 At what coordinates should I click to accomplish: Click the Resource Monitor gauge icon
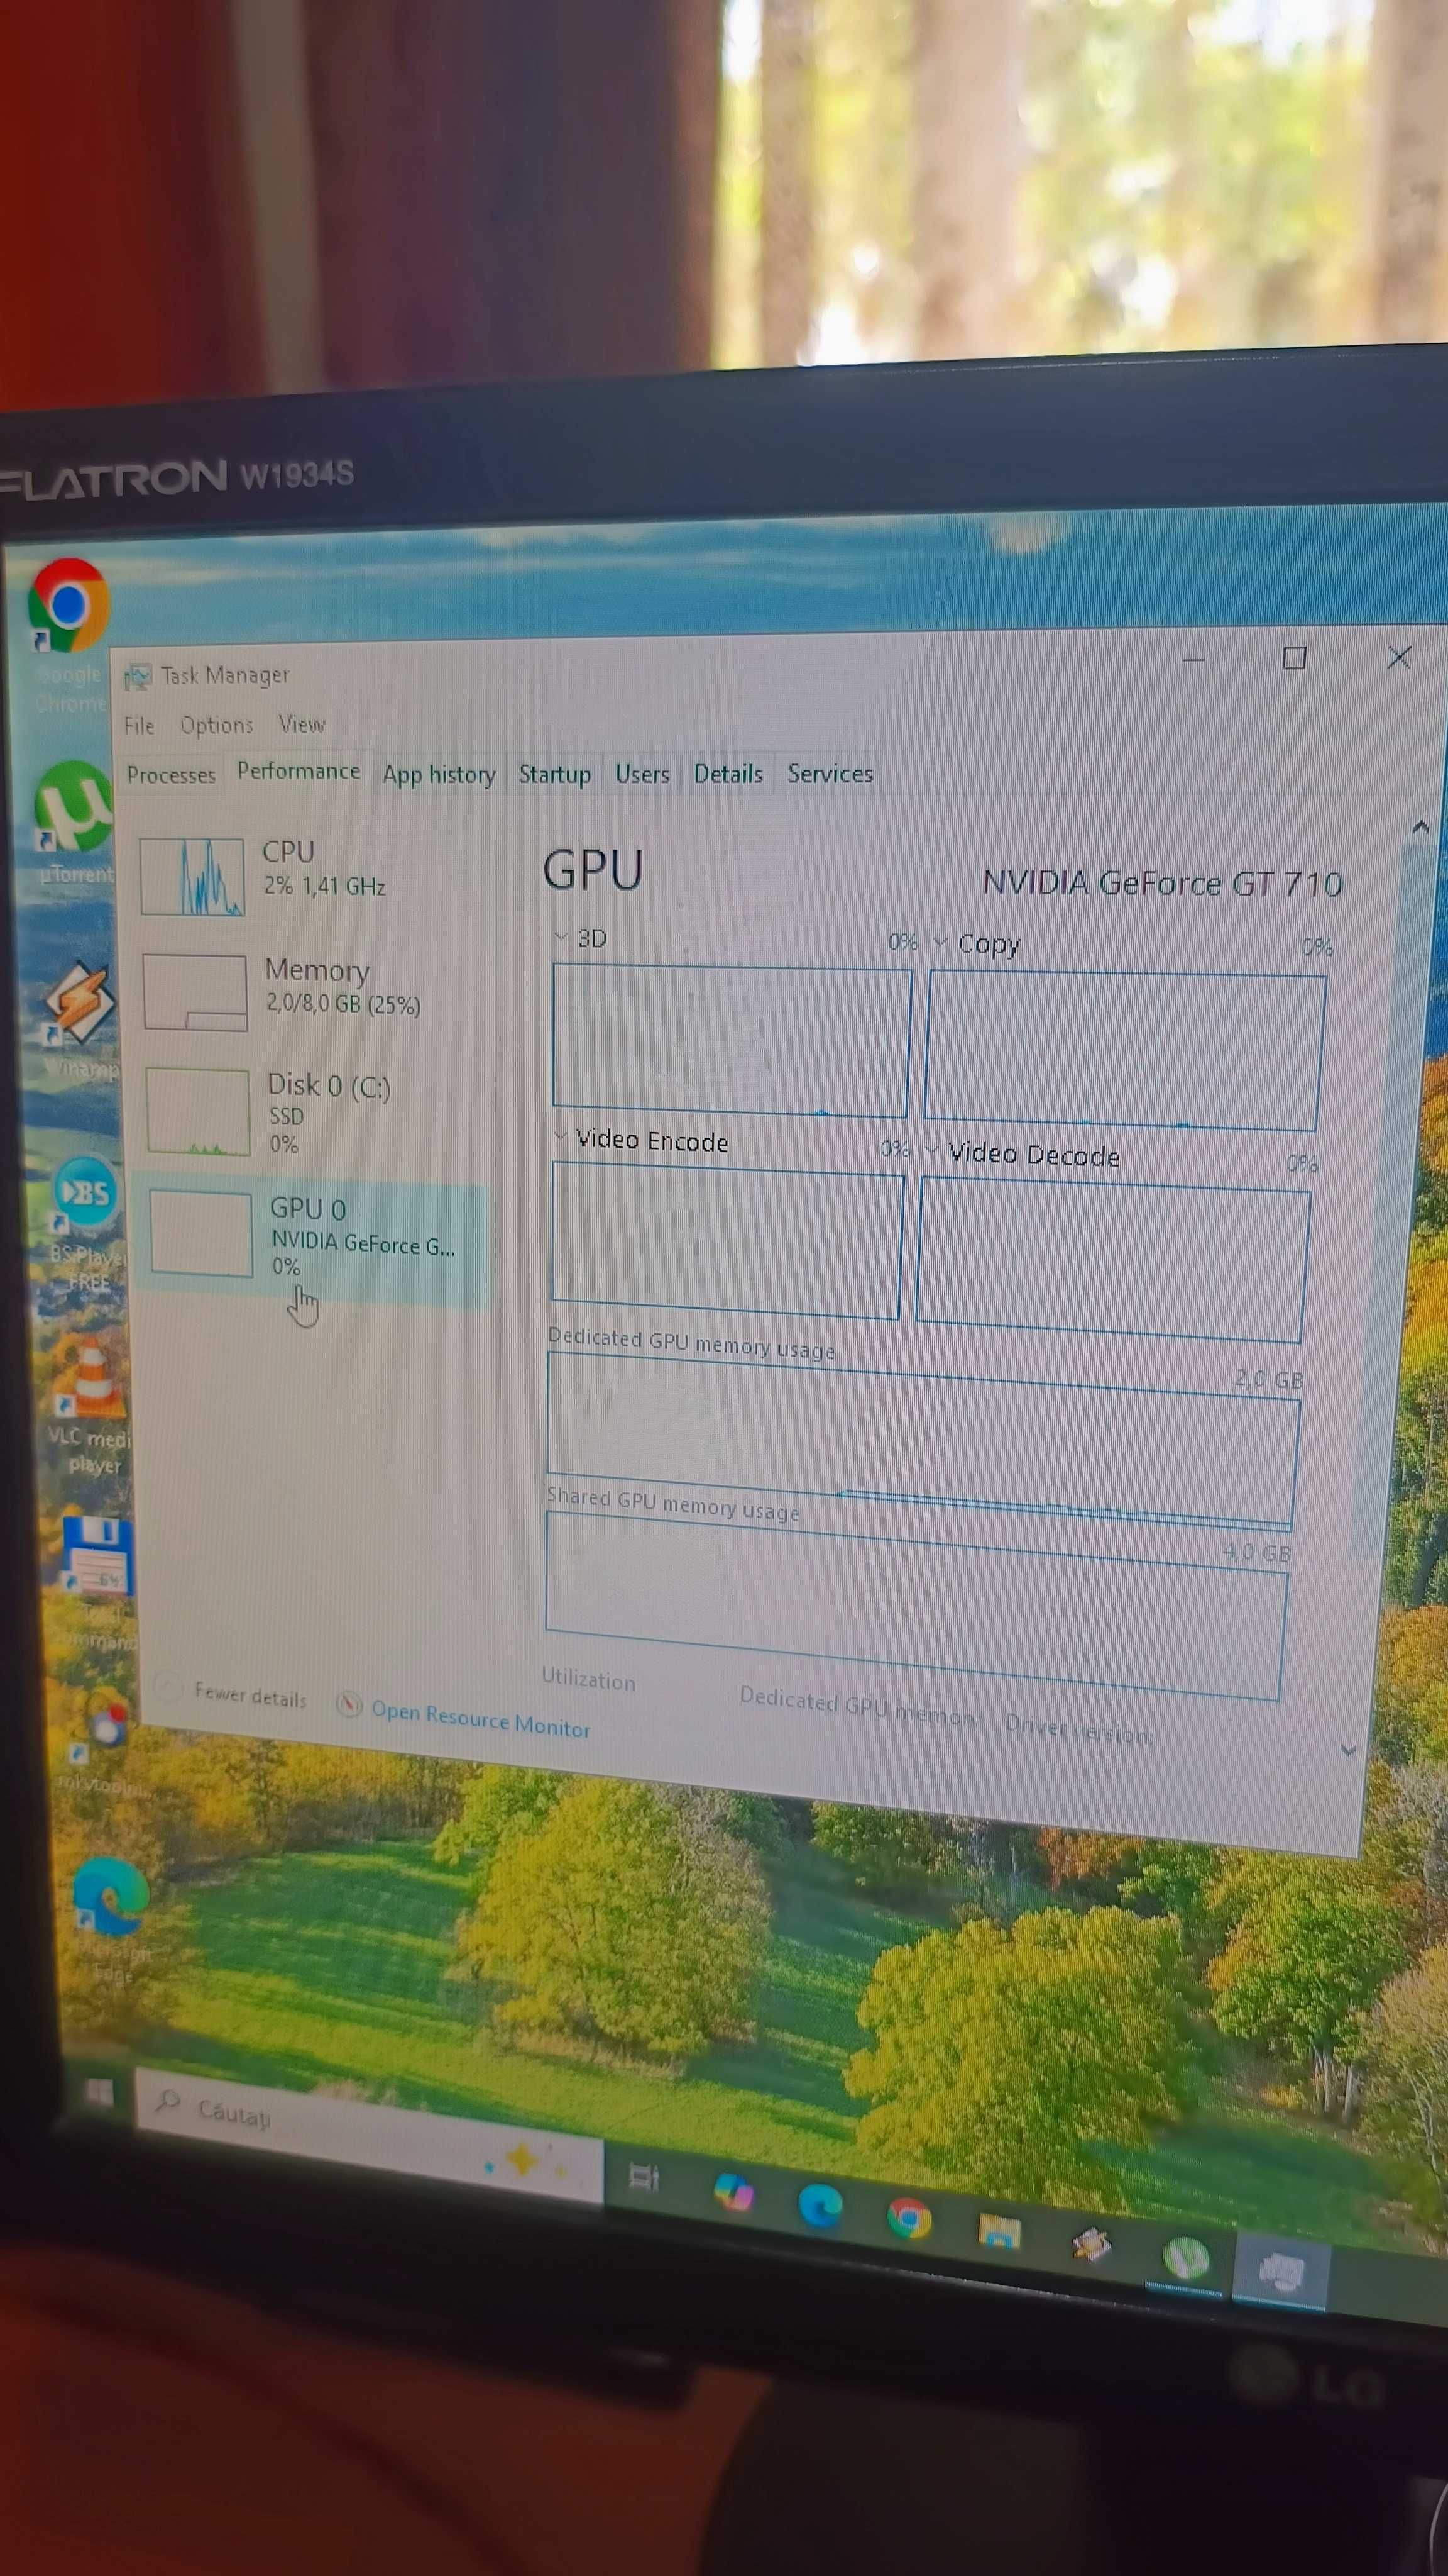coord(349,1705)
